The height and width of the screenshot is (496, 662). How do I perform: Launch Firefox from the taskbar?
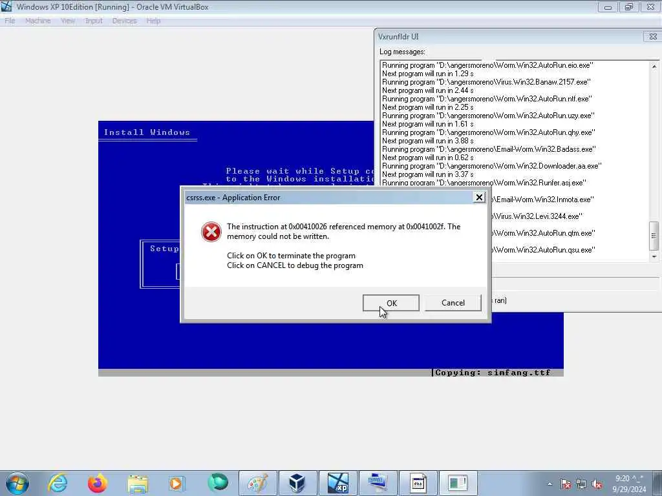[98, 483]
